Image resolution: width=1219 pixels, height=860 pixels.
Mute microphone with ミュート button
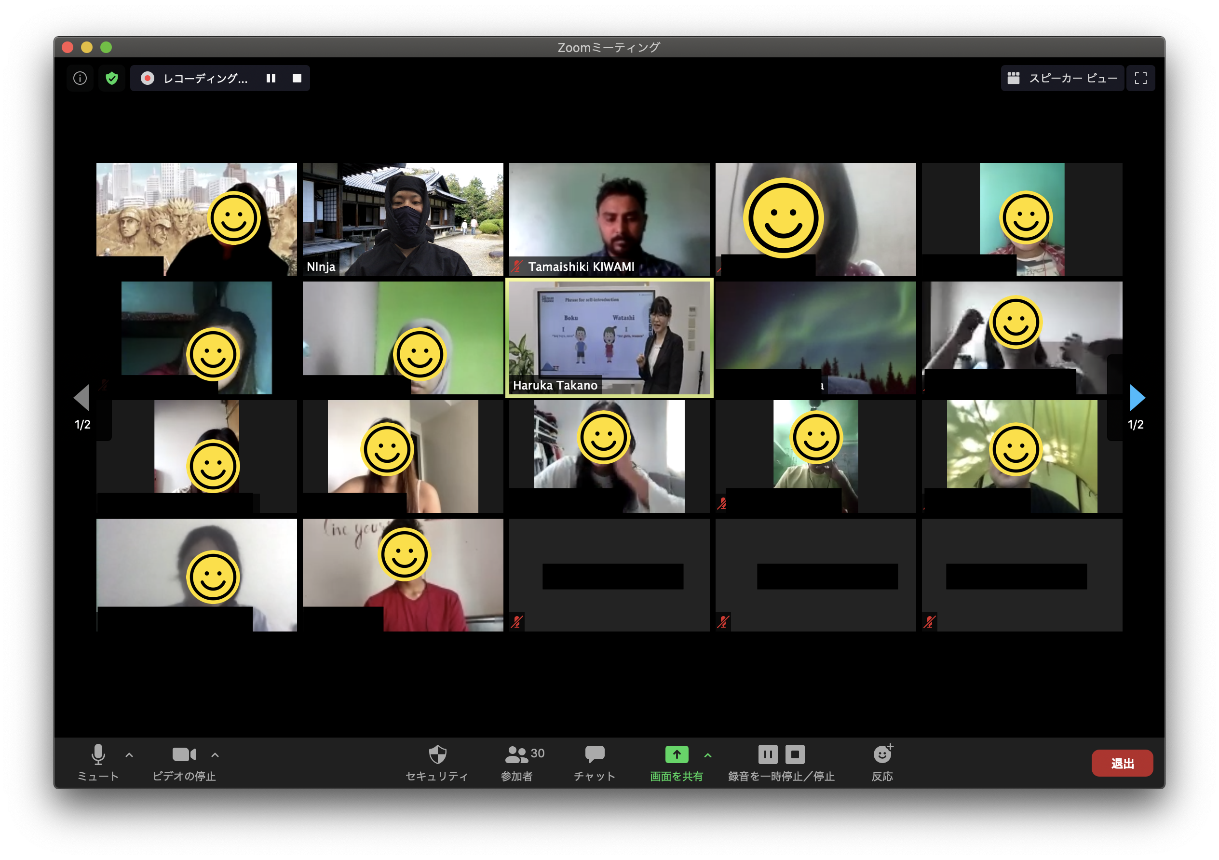click(x=98, y=762)
